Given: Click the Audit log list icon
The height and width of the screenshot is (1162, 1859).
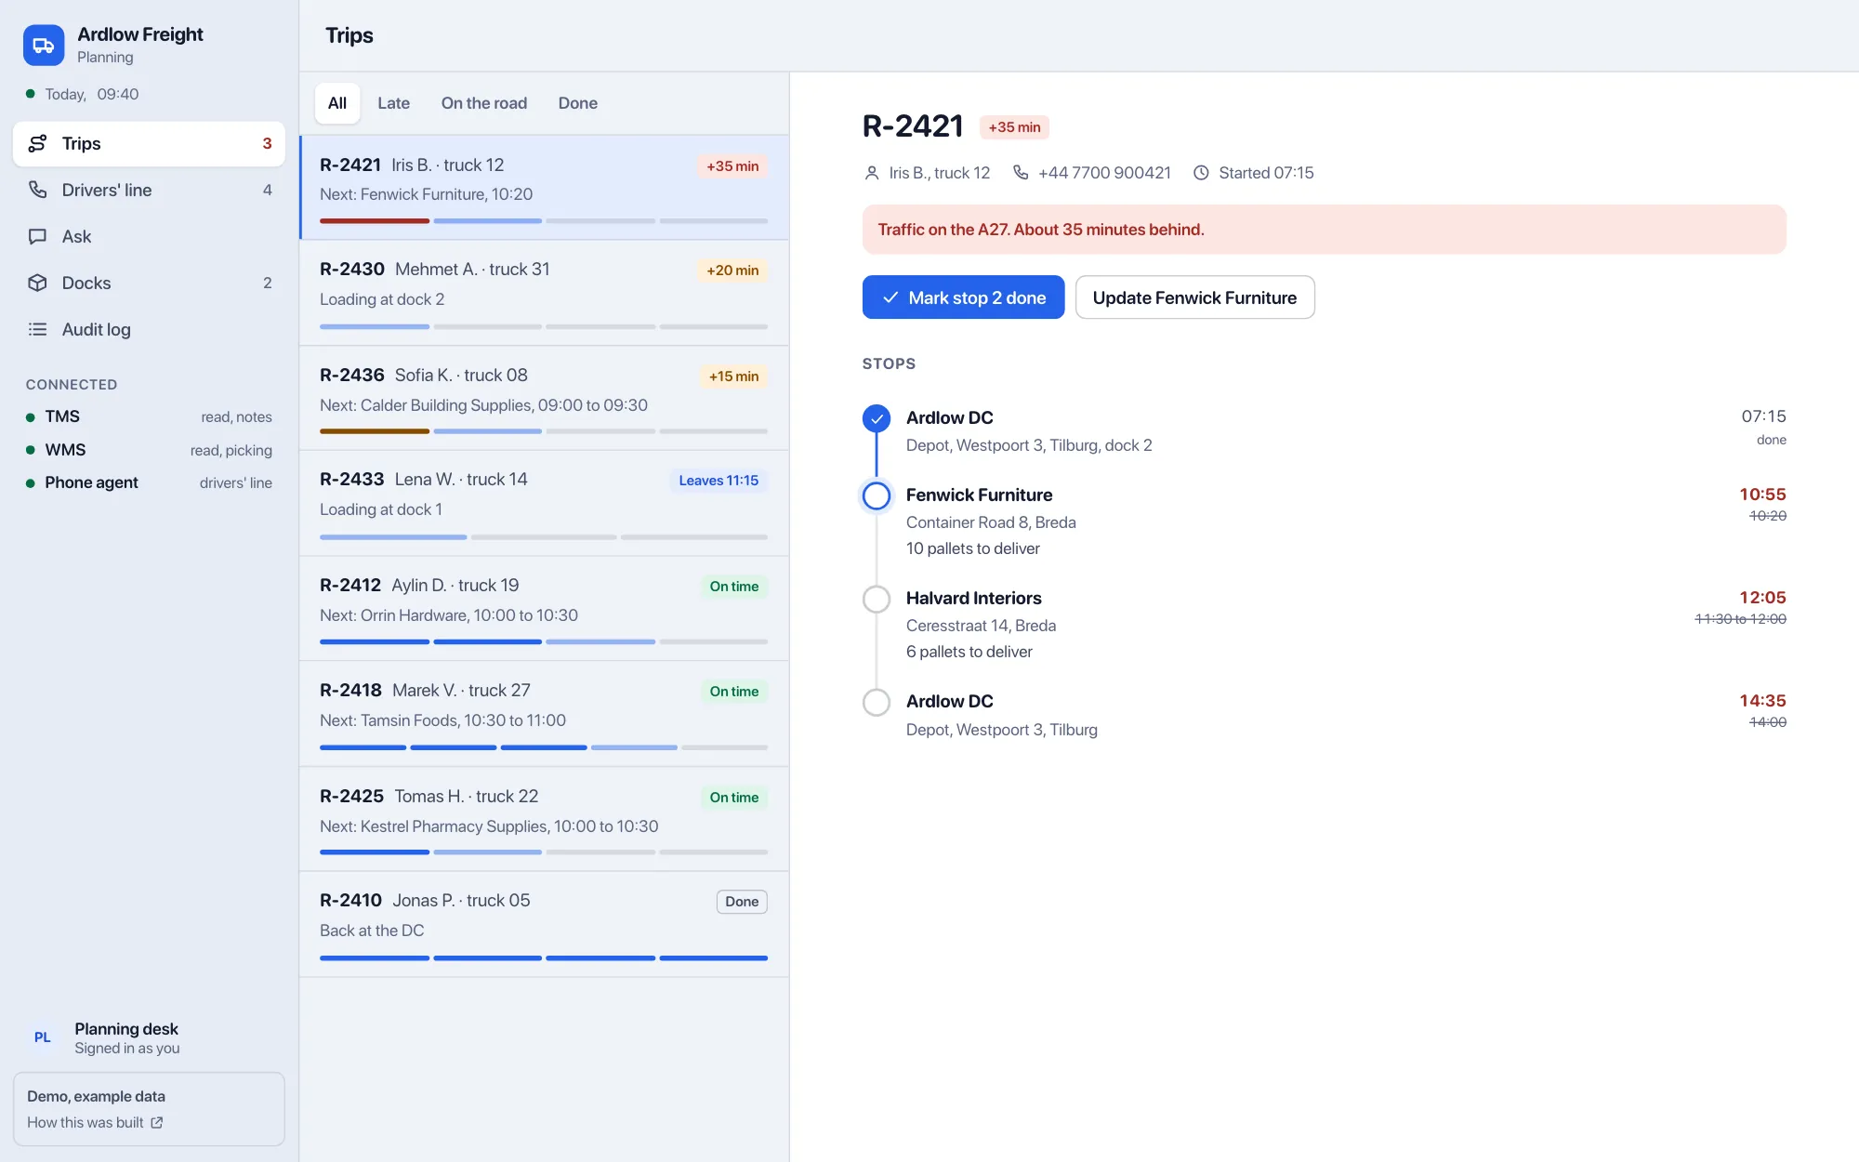Looking at the screenshot, I should point(37,329).
